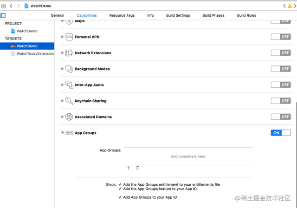Screen dimensions: 297x208
Task: Click WatchDemo in the breadcrumb bar
Action: coord(41,6)
